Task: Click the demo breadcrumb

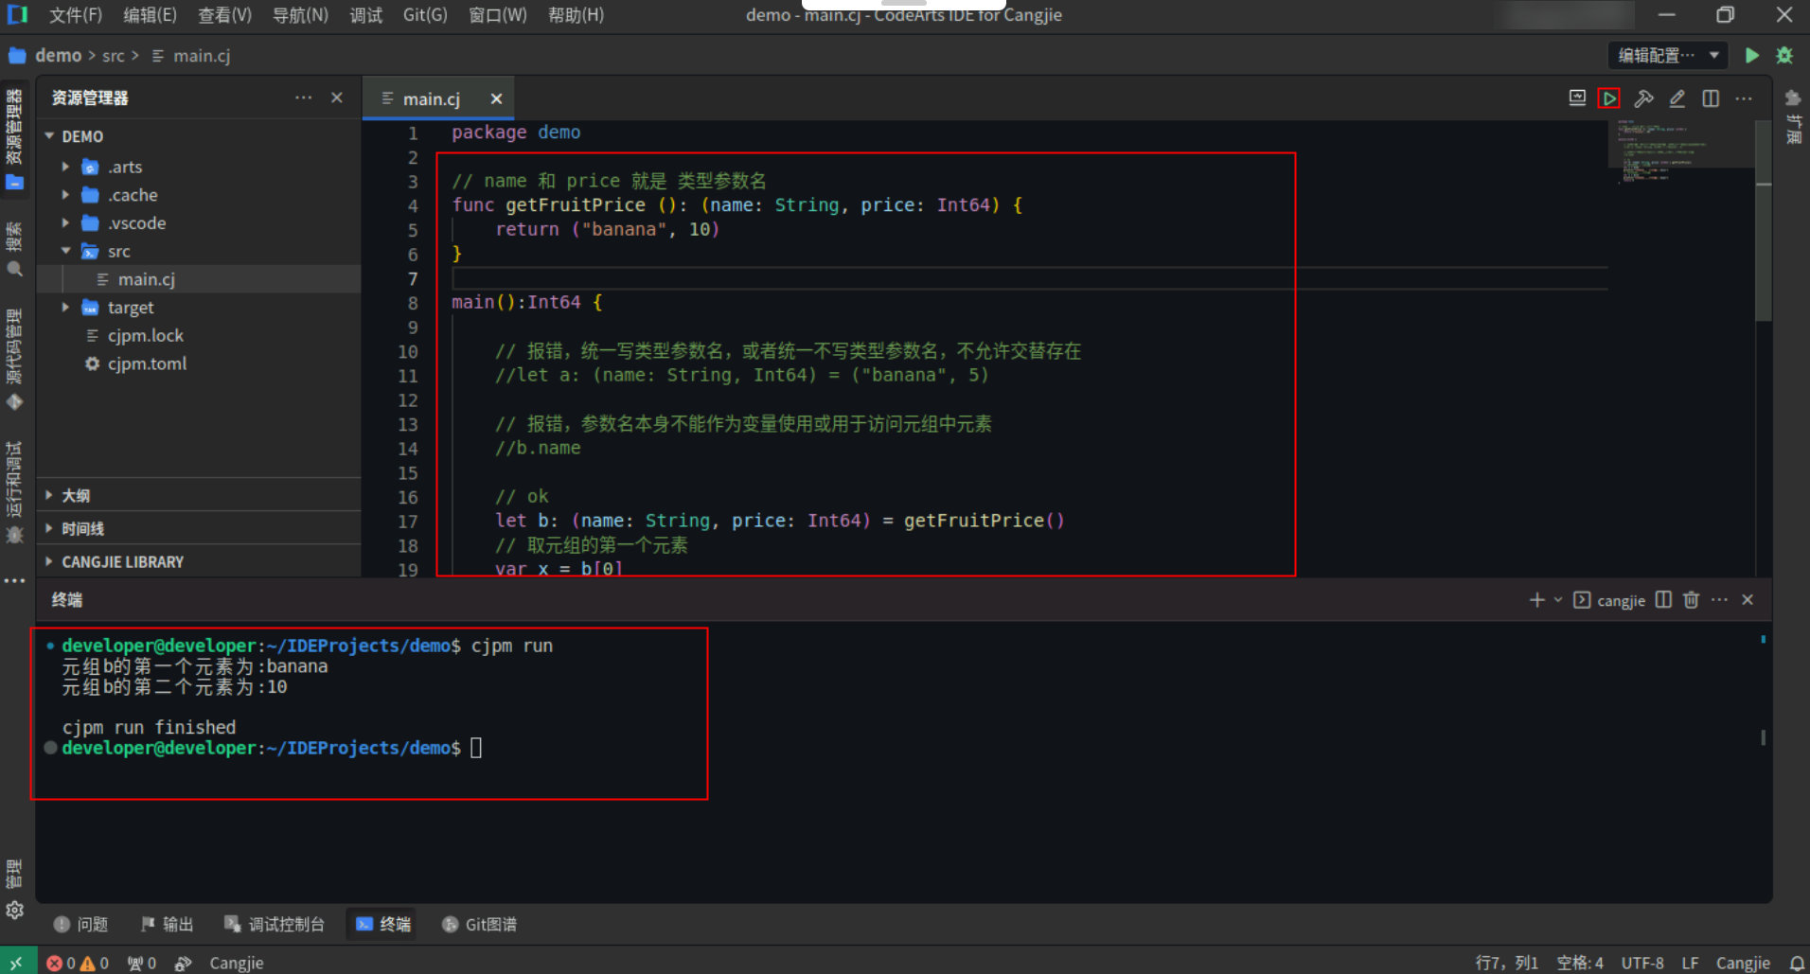Action: (58, 56)
